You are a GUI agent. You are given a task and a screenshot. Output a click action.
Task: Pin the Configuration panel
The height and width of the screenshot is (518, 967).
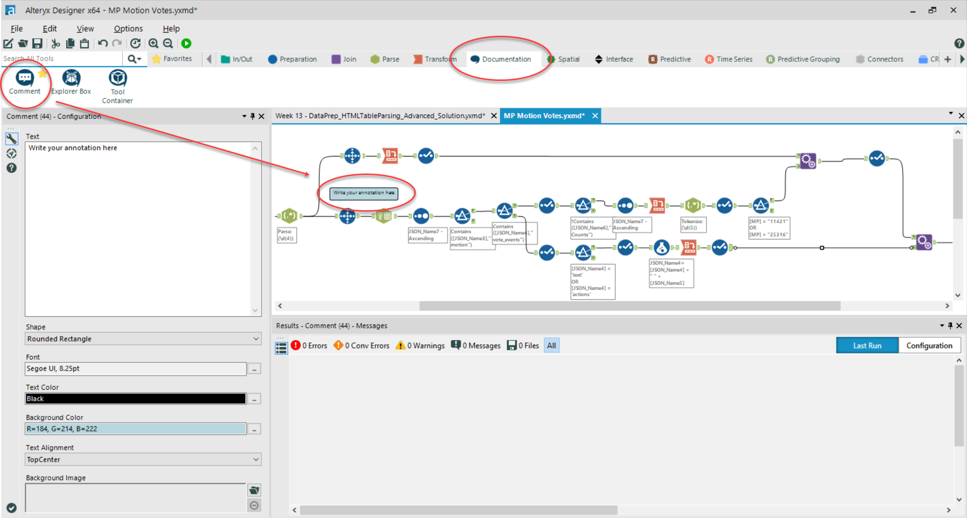coord(252,116)
